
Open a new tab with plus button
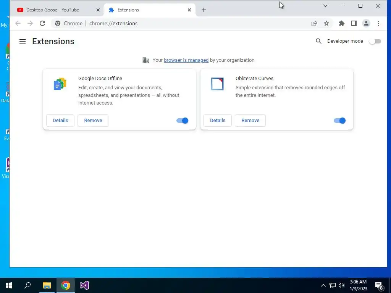pos(204,10)
